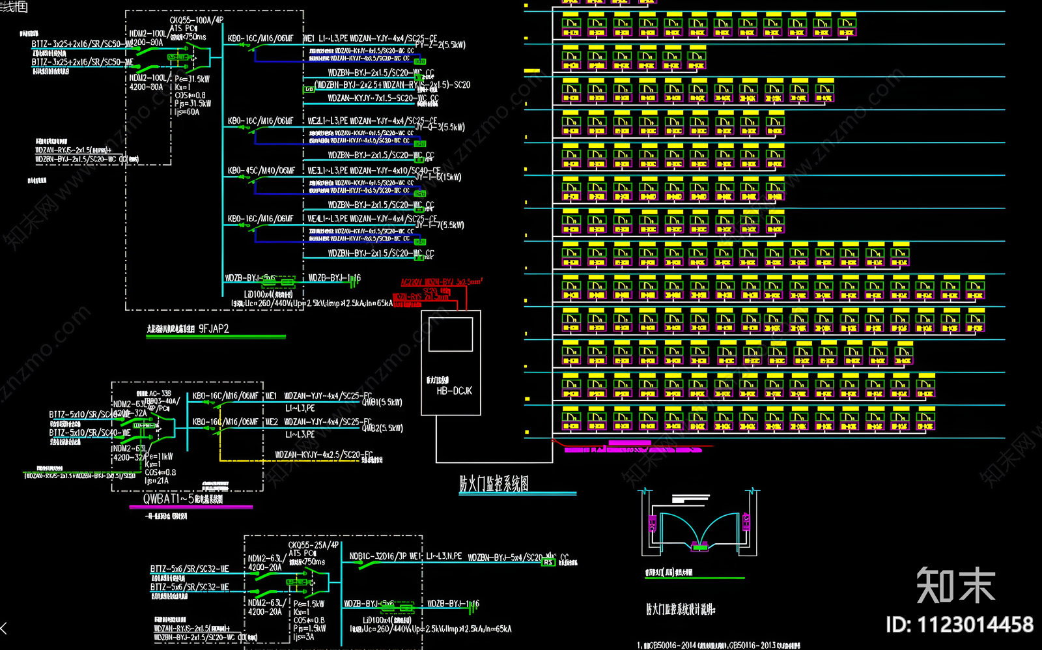Select the red AC220V cable annotation
Image resolution: width=1042 pixels, height=650 pixels.
442,282
